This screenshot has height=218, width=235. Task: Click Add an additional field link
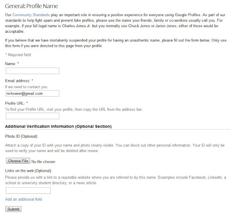tap(23, 199)
